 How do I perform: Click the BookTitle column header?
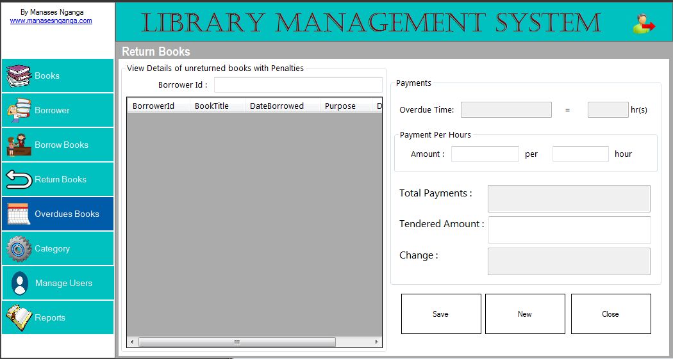point(217,106)
